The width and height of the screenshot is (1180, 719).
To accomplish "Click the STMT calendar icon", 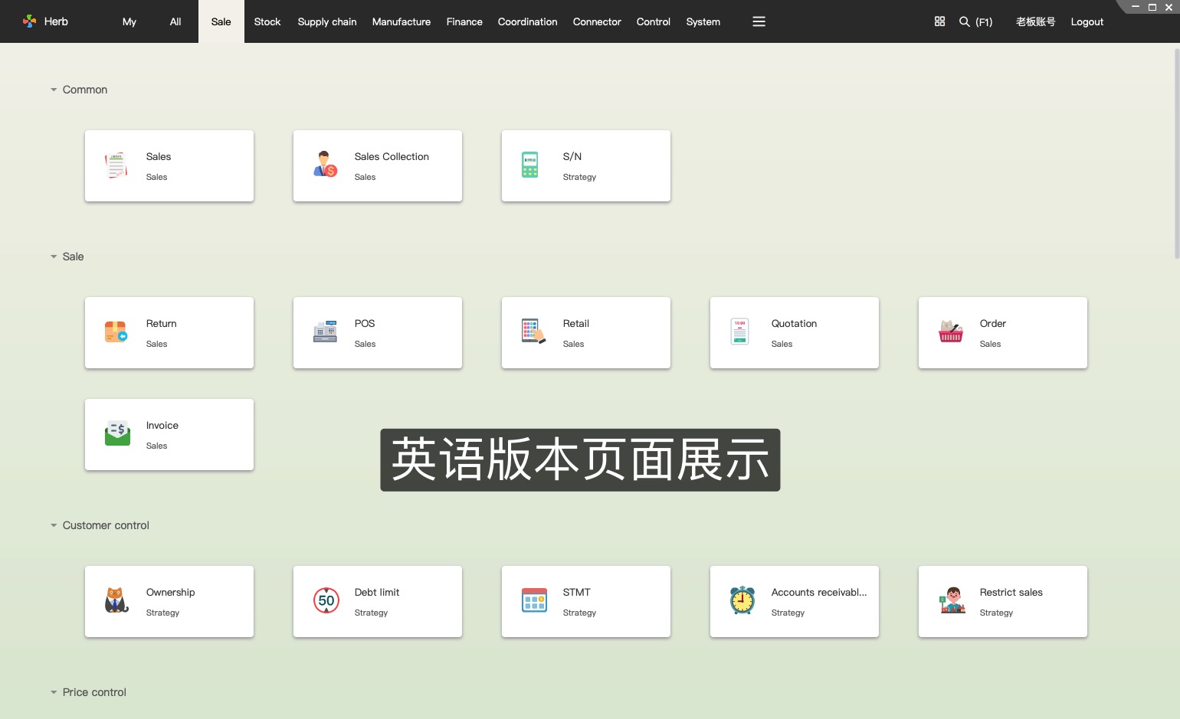I will click(x=534, y=600).
